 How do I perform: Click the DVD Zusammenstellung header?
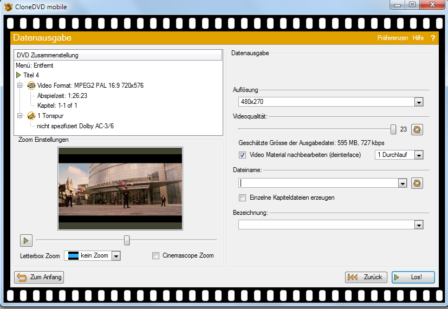(118, 55)
